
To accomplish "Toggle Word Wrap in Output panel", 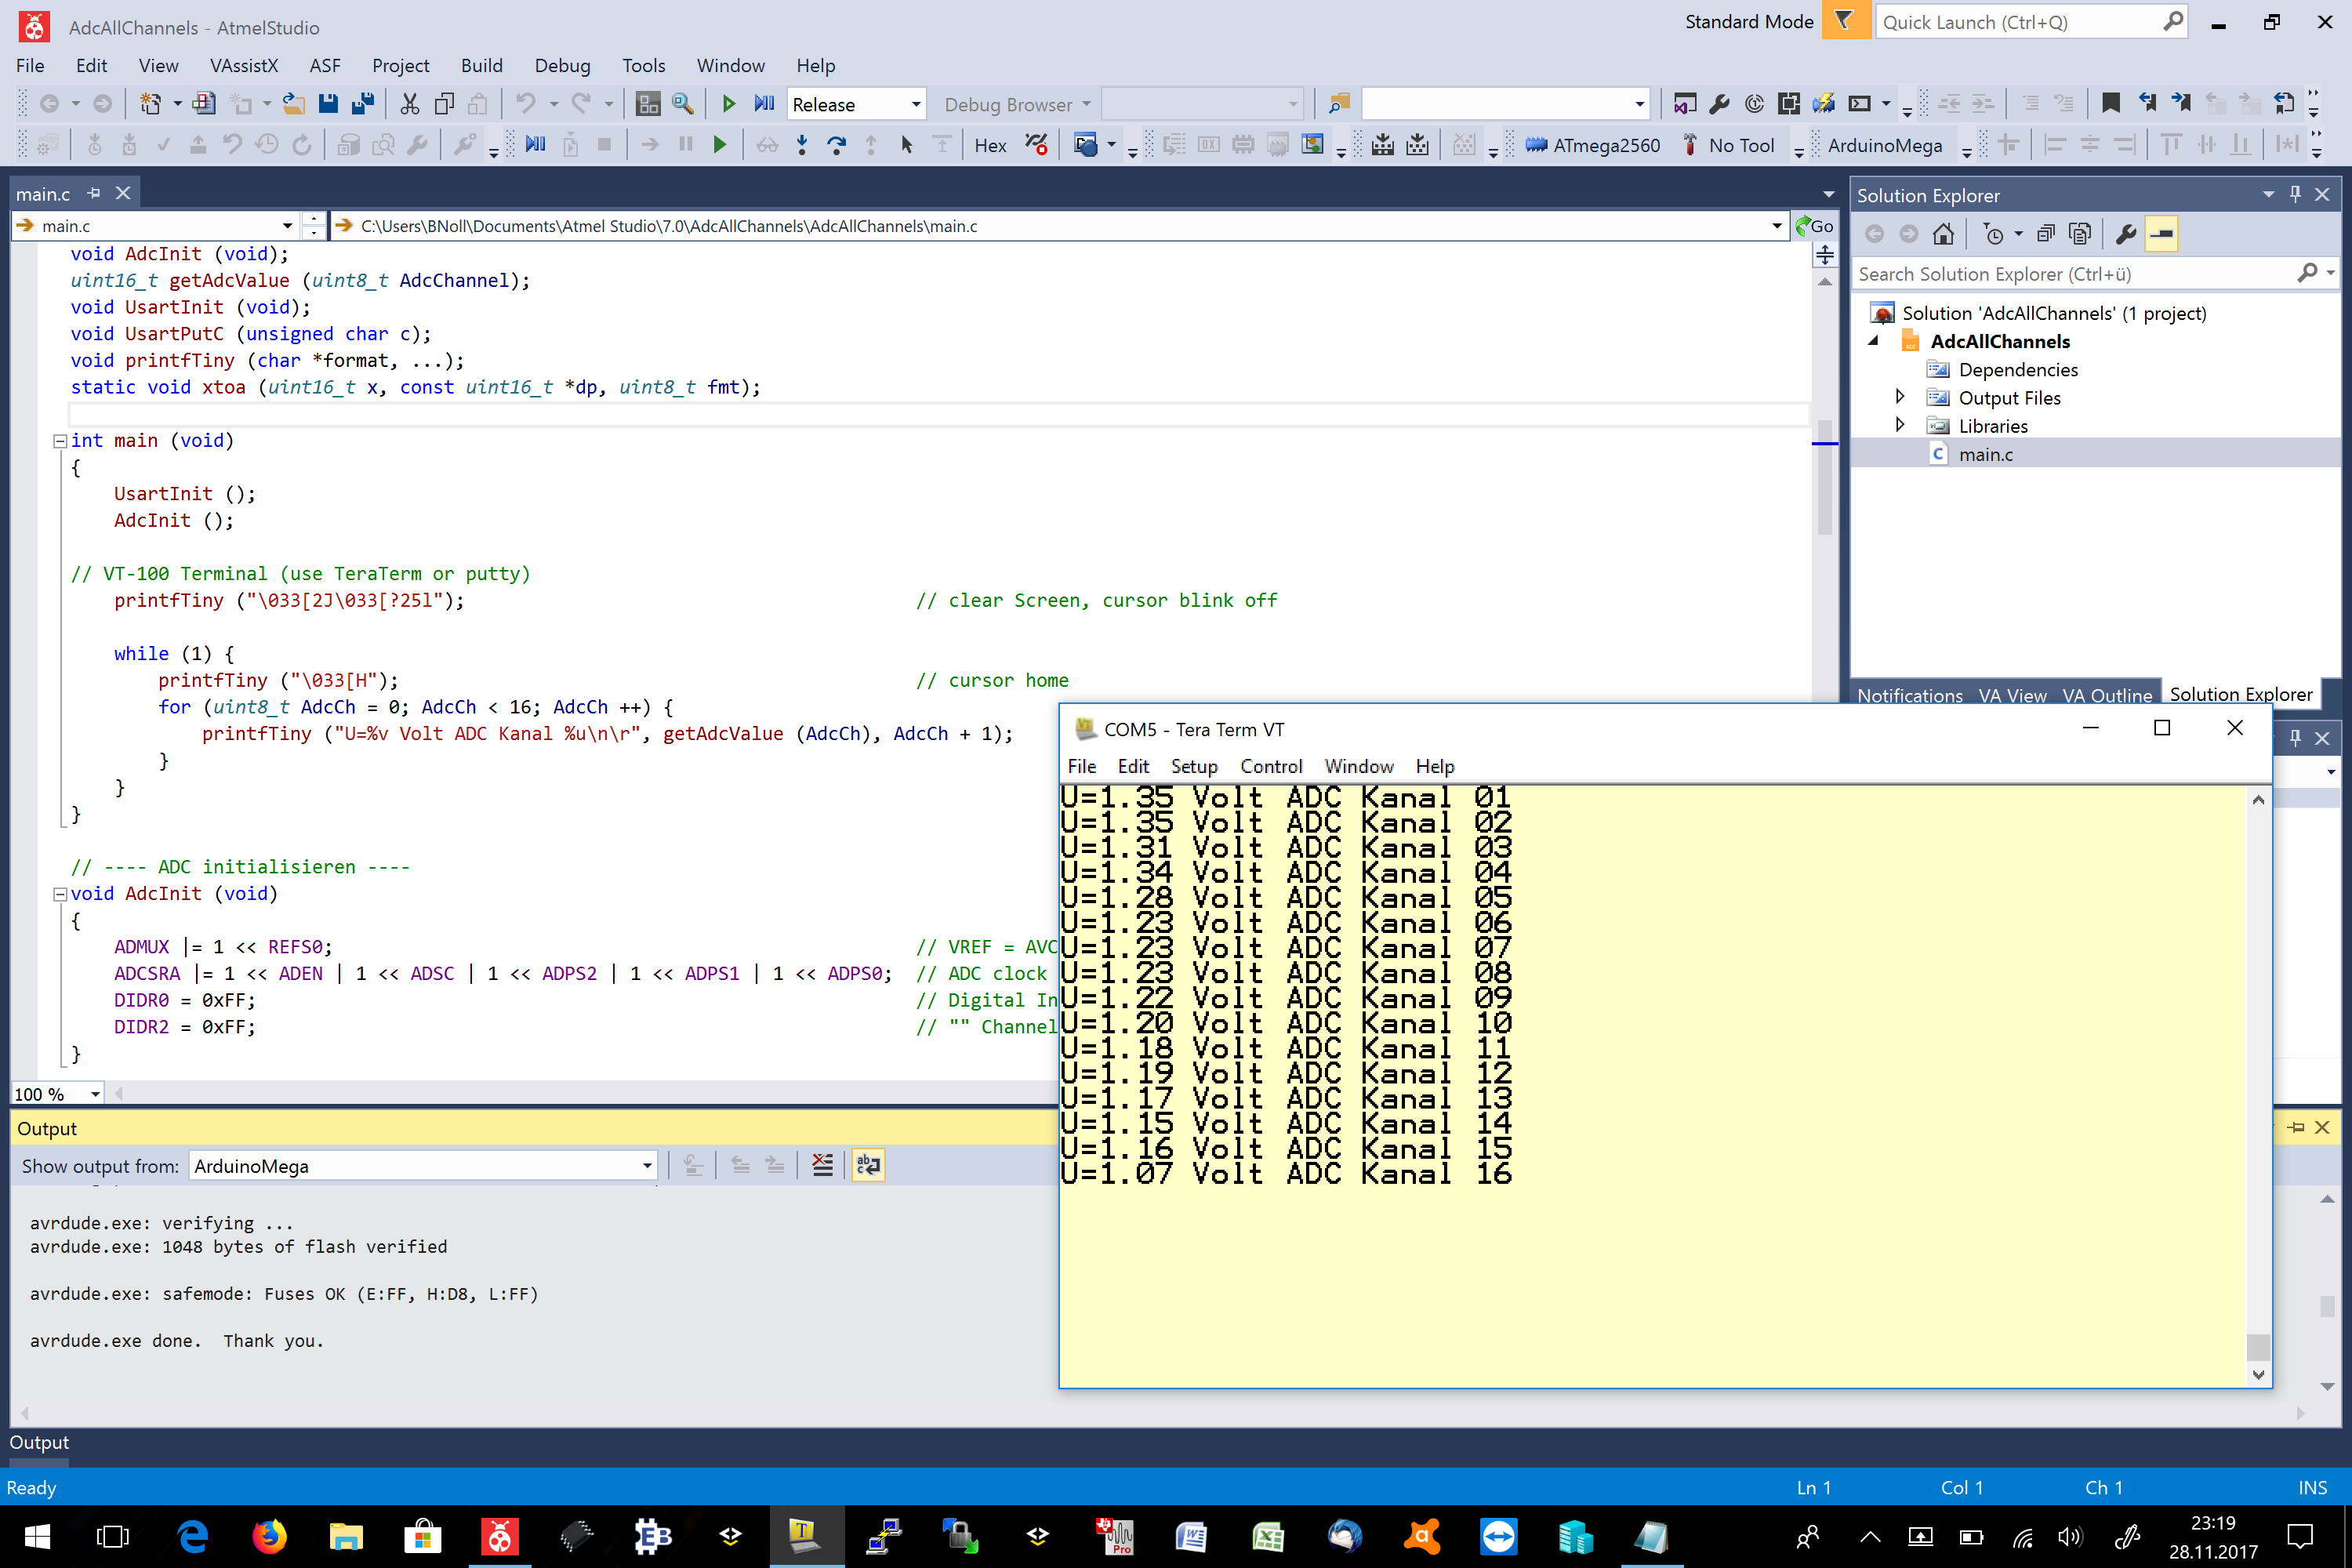I will pos(868,1165).
